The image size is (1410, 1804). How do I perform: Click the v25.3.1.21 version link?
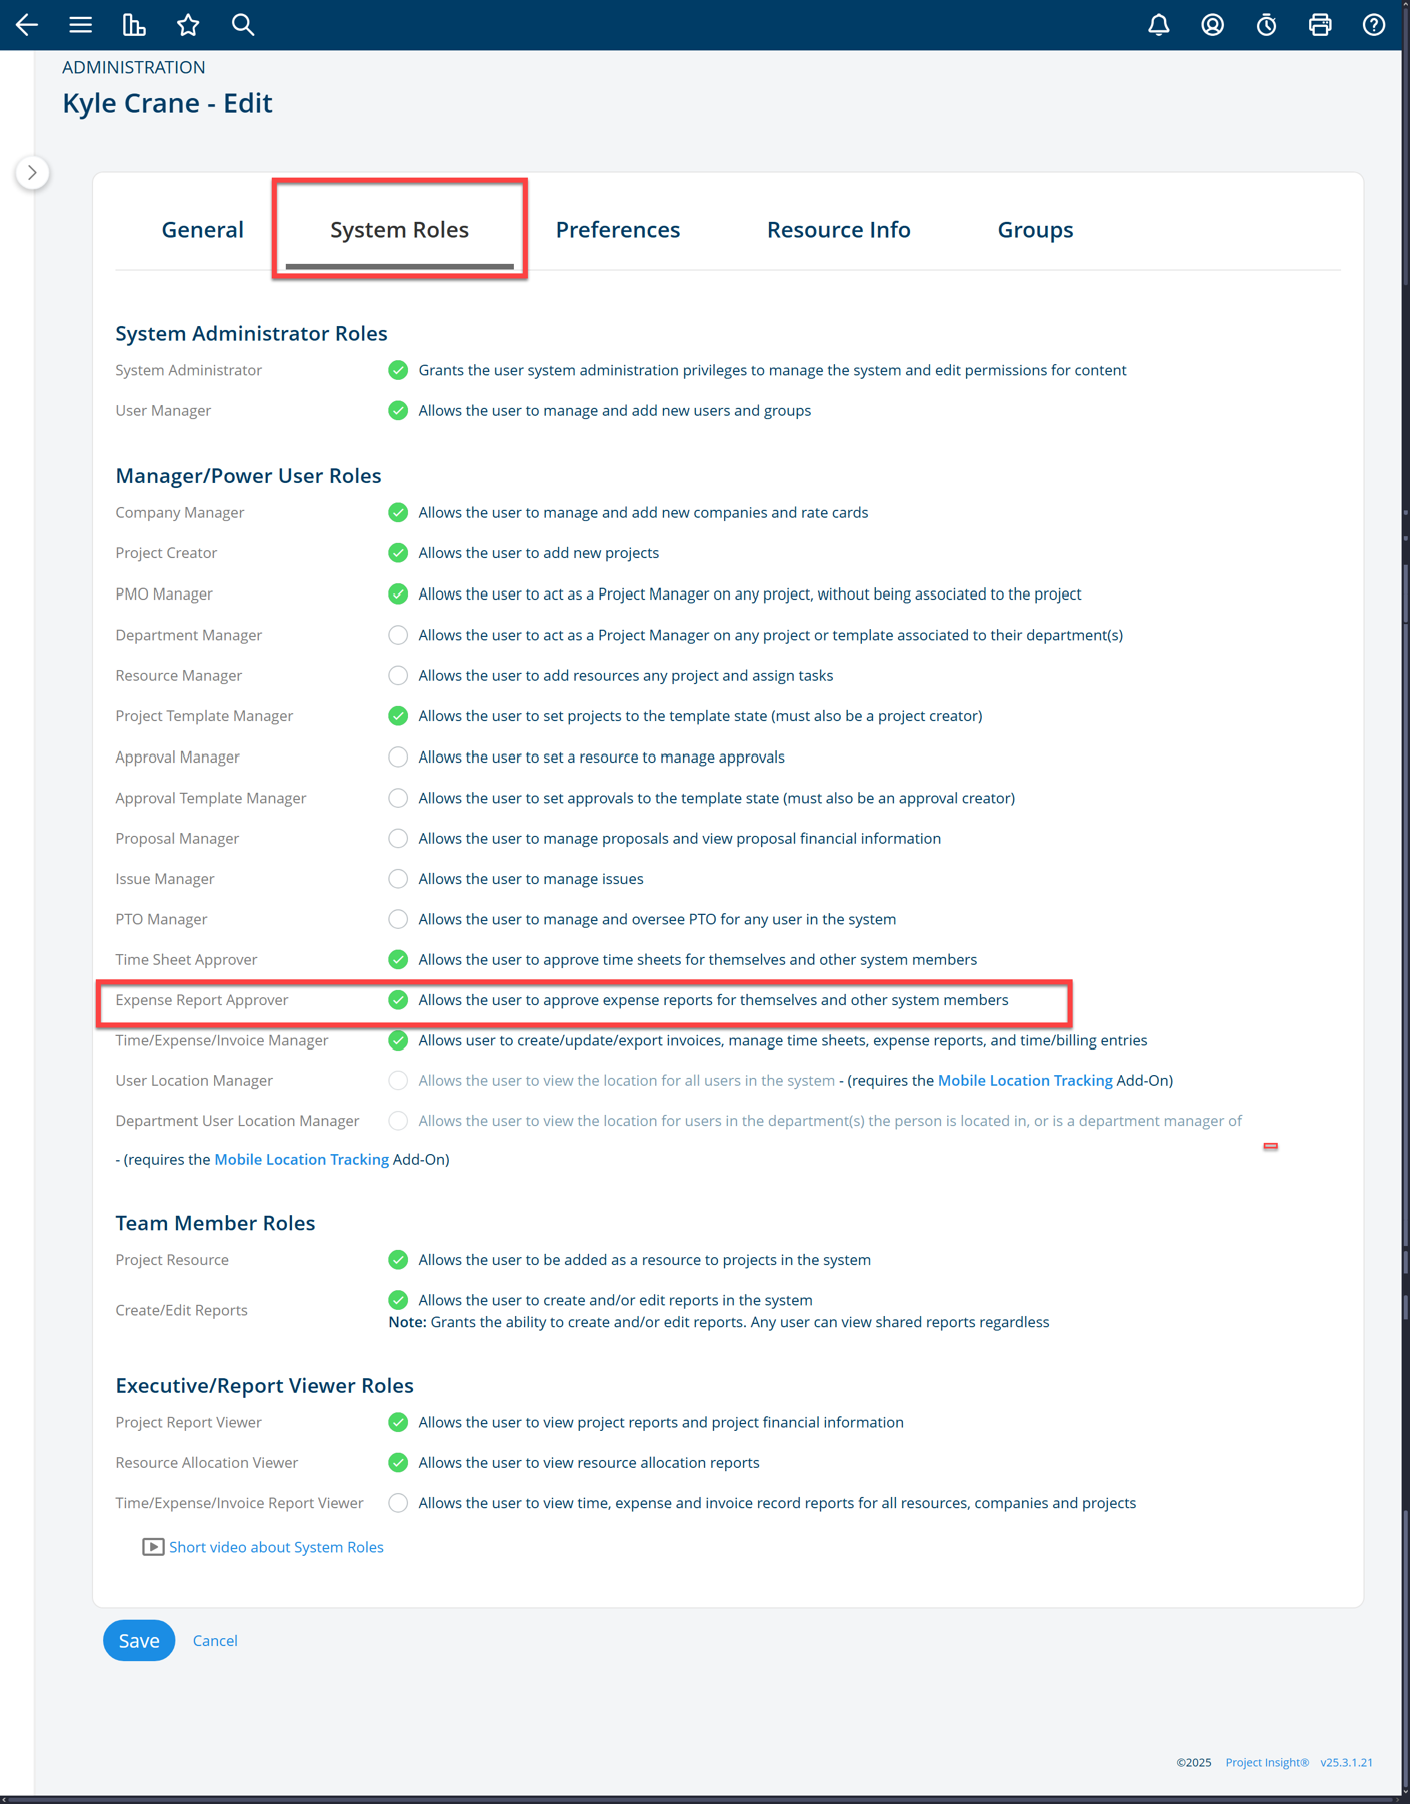(x=1347, y=1762)
